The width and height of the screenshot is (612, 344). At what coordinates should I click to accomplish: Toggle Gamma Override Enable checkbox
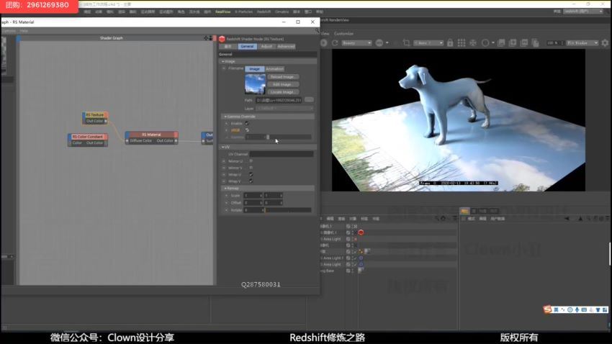(x=246, y=123)
